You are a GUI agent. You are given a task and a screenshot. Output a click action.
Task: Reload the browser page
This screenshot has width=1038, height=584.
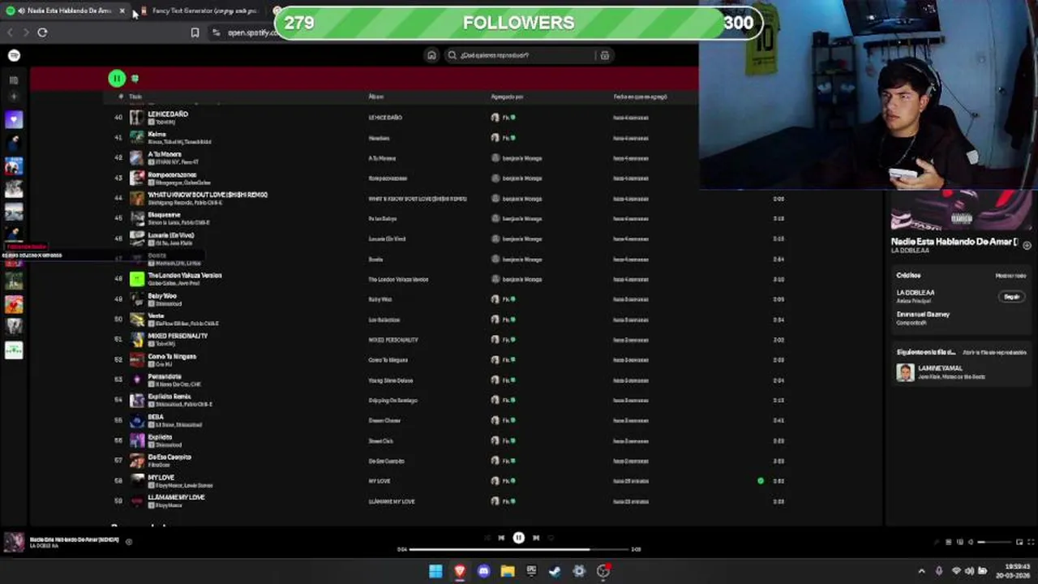(42, 32)
